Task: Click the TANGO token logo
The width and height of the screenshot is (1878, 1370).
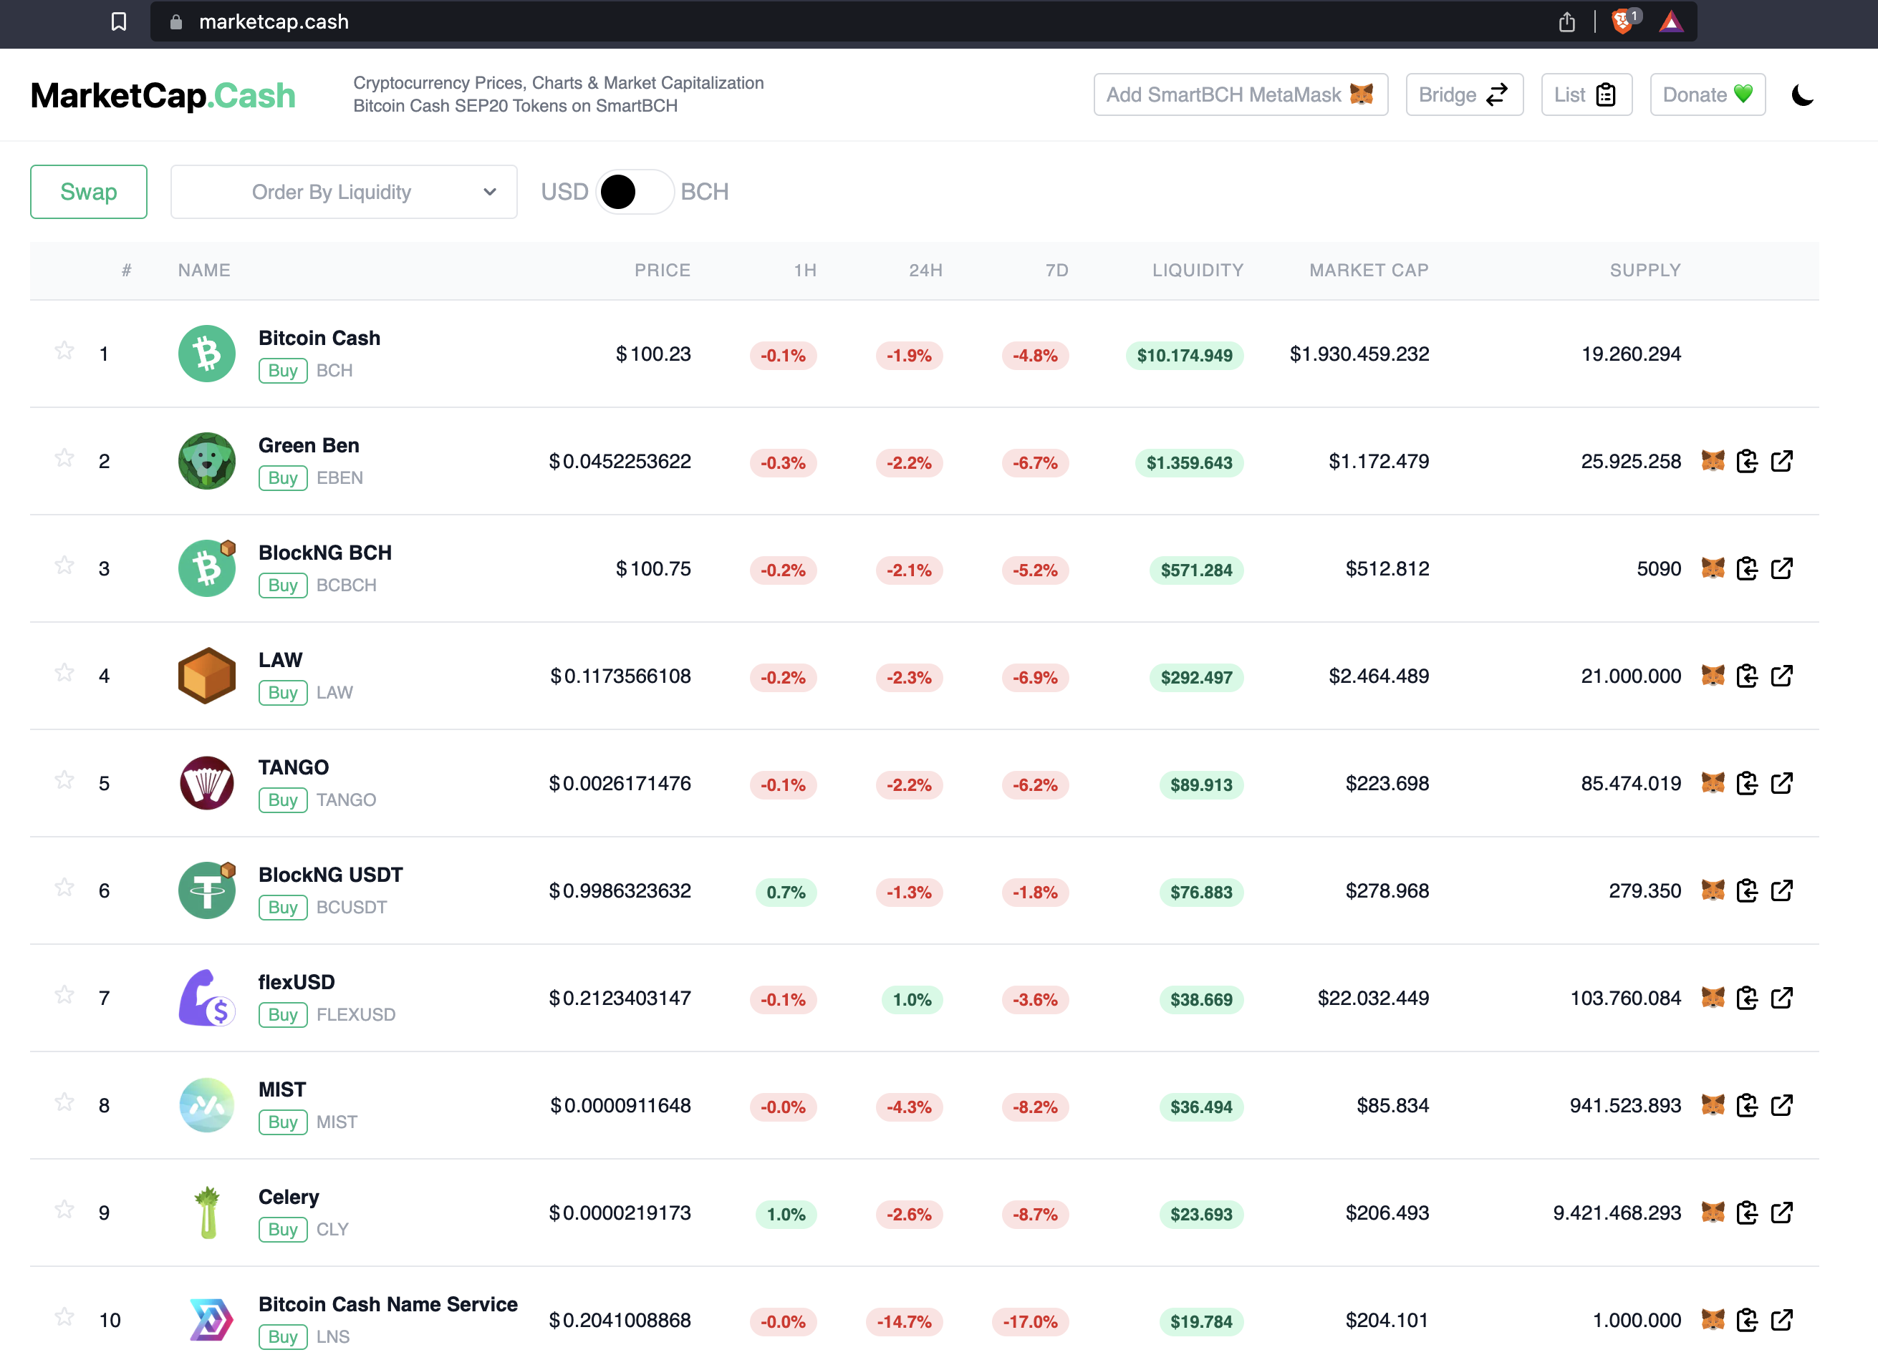Action: pos(207,783)
